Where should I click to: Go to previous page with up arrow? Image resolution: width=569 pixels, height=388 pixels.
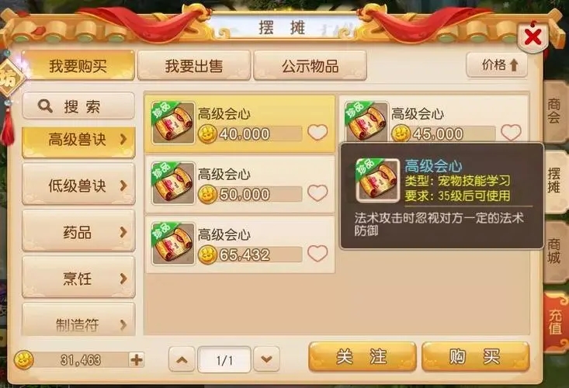182,359
